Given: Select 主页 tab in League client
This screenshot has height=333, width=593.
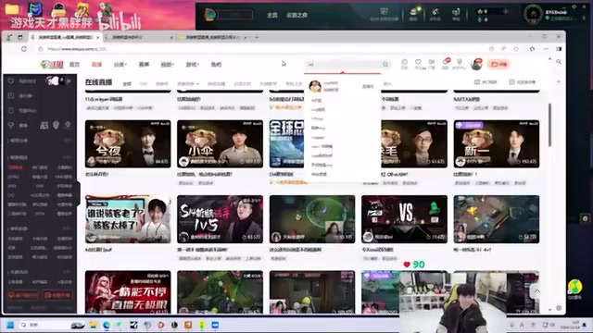Looking at the screenshot, I should pos(271,15).
